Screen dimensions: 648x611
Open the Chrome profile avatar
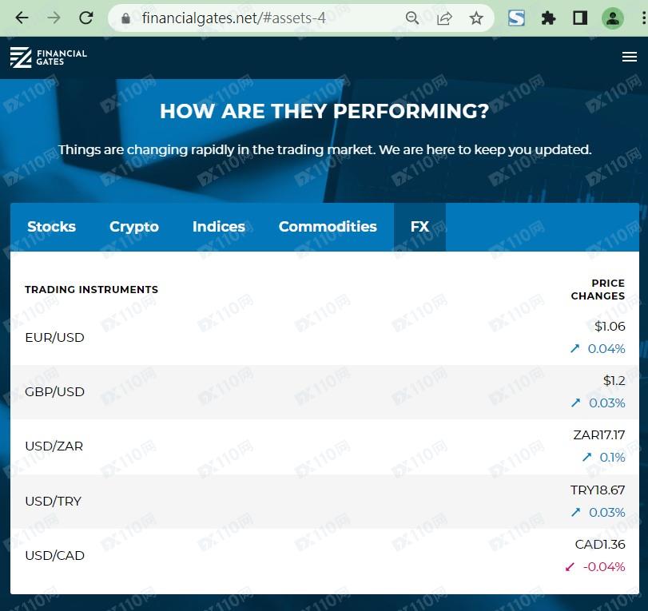click(613, 18)
